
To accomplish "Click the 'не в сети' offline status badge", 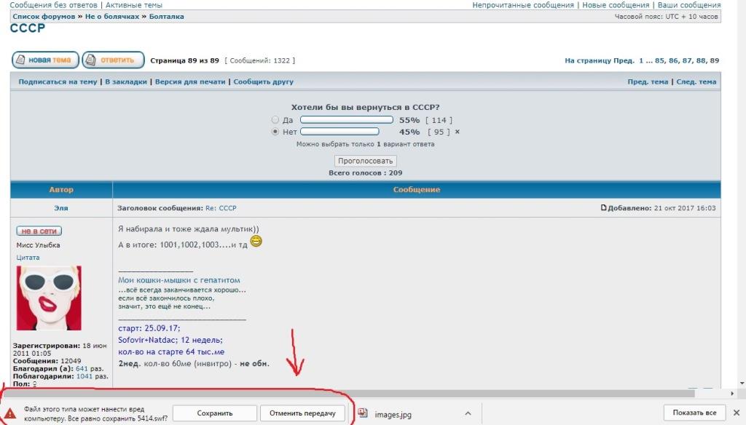I will coord(39,231).
